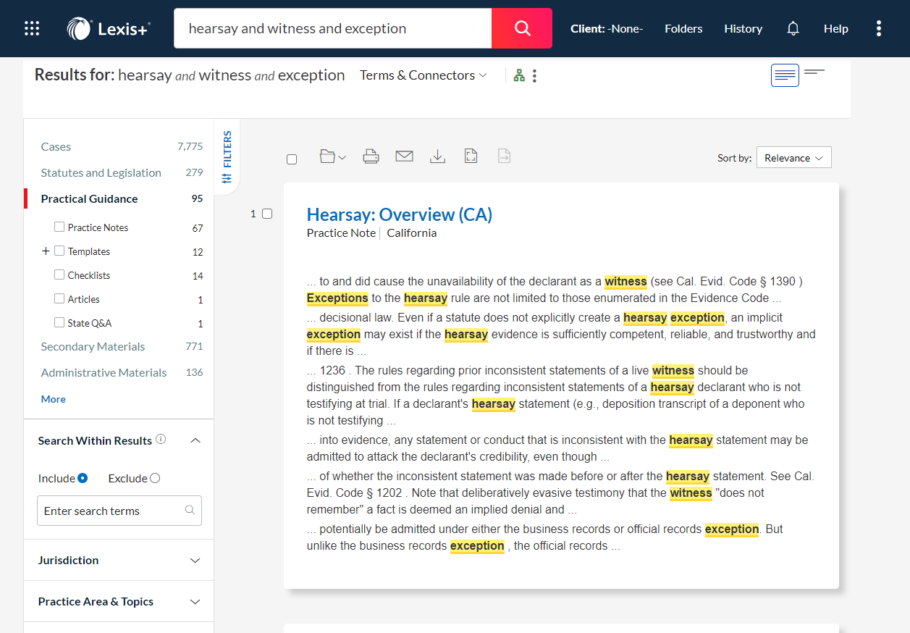Open Folders in the header
The image size is (910, 633).
683,28
